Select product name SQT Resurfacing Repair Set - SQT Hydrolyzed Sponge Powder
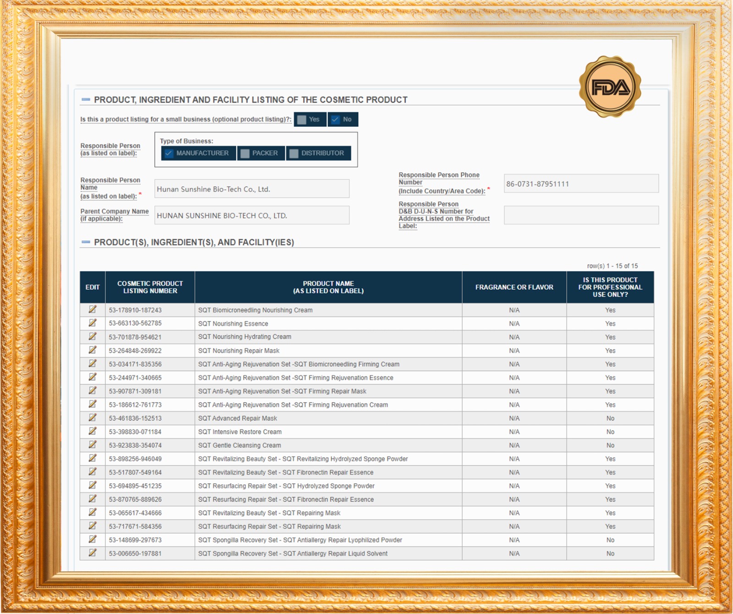The height and width of the screenshot is (614, 733). [x=286, y=486]
